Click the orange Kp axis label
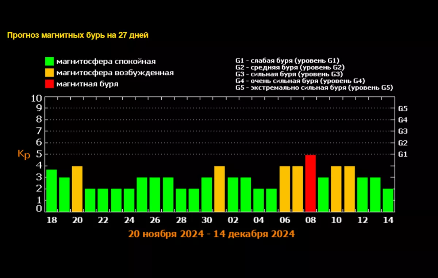Image resolution: width=438 pixels, height=278 pixels. [x=24, y=154]
